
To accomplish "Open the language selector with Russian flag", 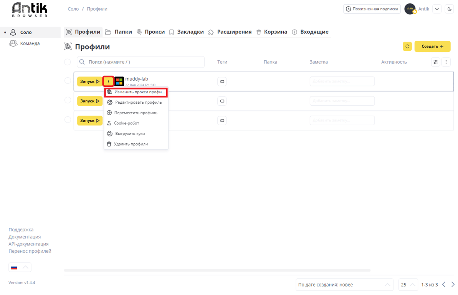I will point(20,267).
